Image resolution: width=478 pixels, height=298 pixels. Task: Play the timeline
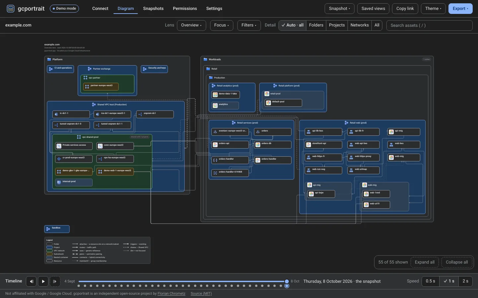click(43, 281)
